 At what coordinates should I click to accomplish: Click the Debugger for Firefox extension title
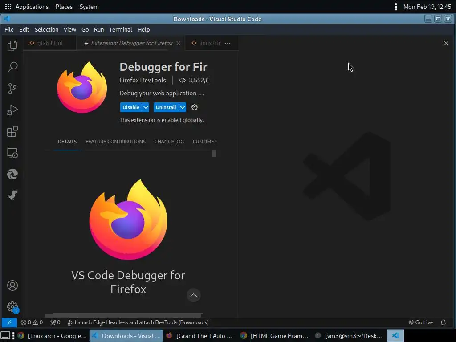(x=163, y=67)
